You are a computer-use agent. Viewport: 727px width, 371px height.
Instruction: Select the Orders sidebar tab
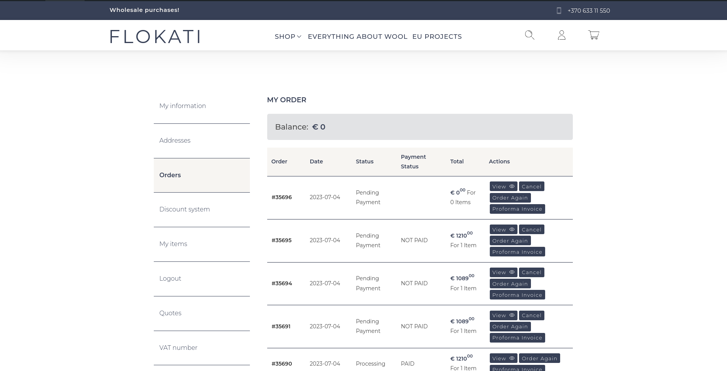tap(202, 175)
